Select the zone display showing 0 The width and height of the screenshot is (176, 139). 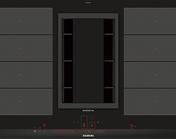[92, 119]
